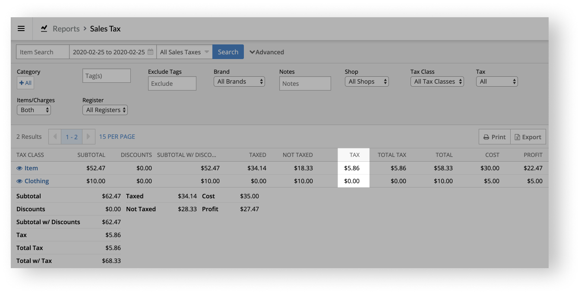Open the Tax Class dropdown
581x294 pixels.
pyautogui.click(x=437, y=81)
